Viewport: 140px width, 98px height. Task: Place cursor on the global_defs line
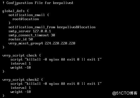click(x=15, y=11)
